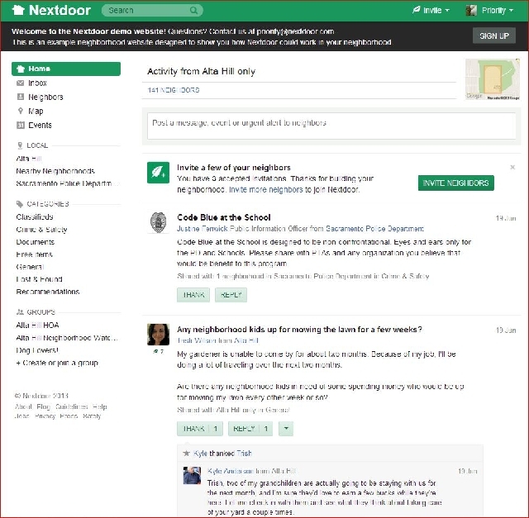This screenshot has height=518, width=529.
Task: Open the Recommendations category
Action: (48, 292)
